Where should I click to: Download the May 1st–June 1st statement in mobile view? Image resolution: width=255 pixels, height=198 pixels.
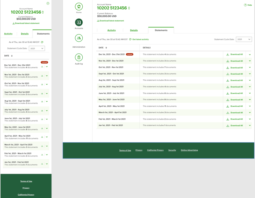click(42, 128)
